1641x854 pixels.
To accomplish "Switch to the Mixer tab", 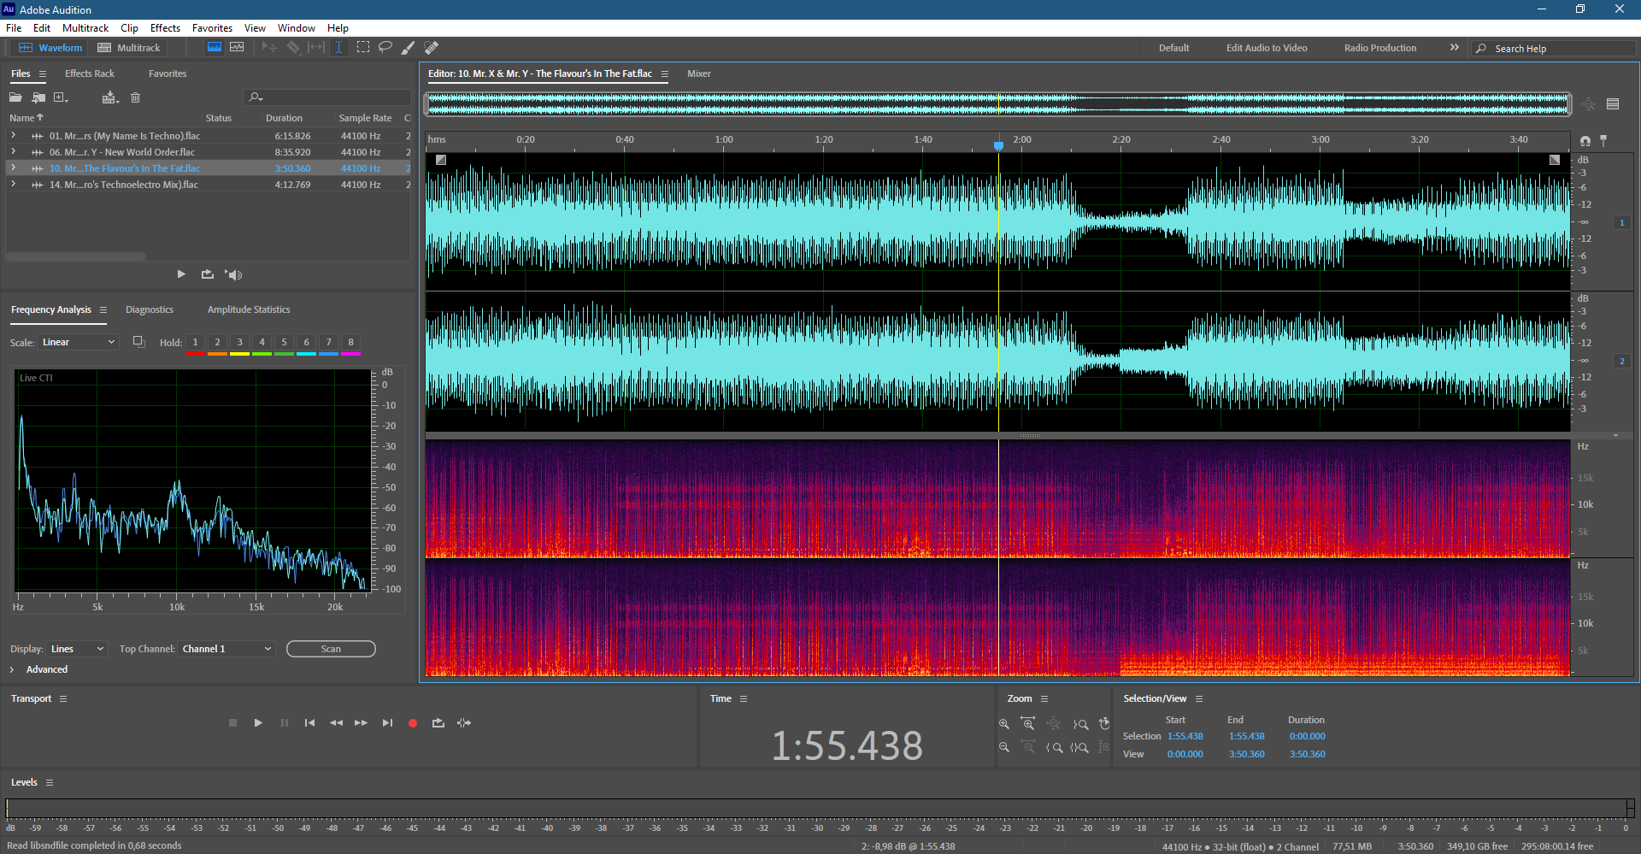I will point(699,74).
